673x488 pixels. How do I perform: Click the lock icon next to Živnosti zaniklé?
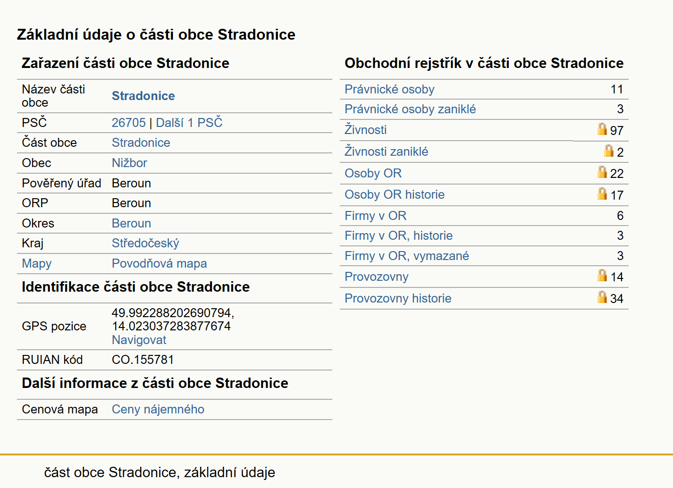tap(609, 151)
